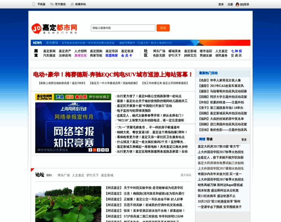
Task: Click the orange 搜索 button
Action: [163, 28]
